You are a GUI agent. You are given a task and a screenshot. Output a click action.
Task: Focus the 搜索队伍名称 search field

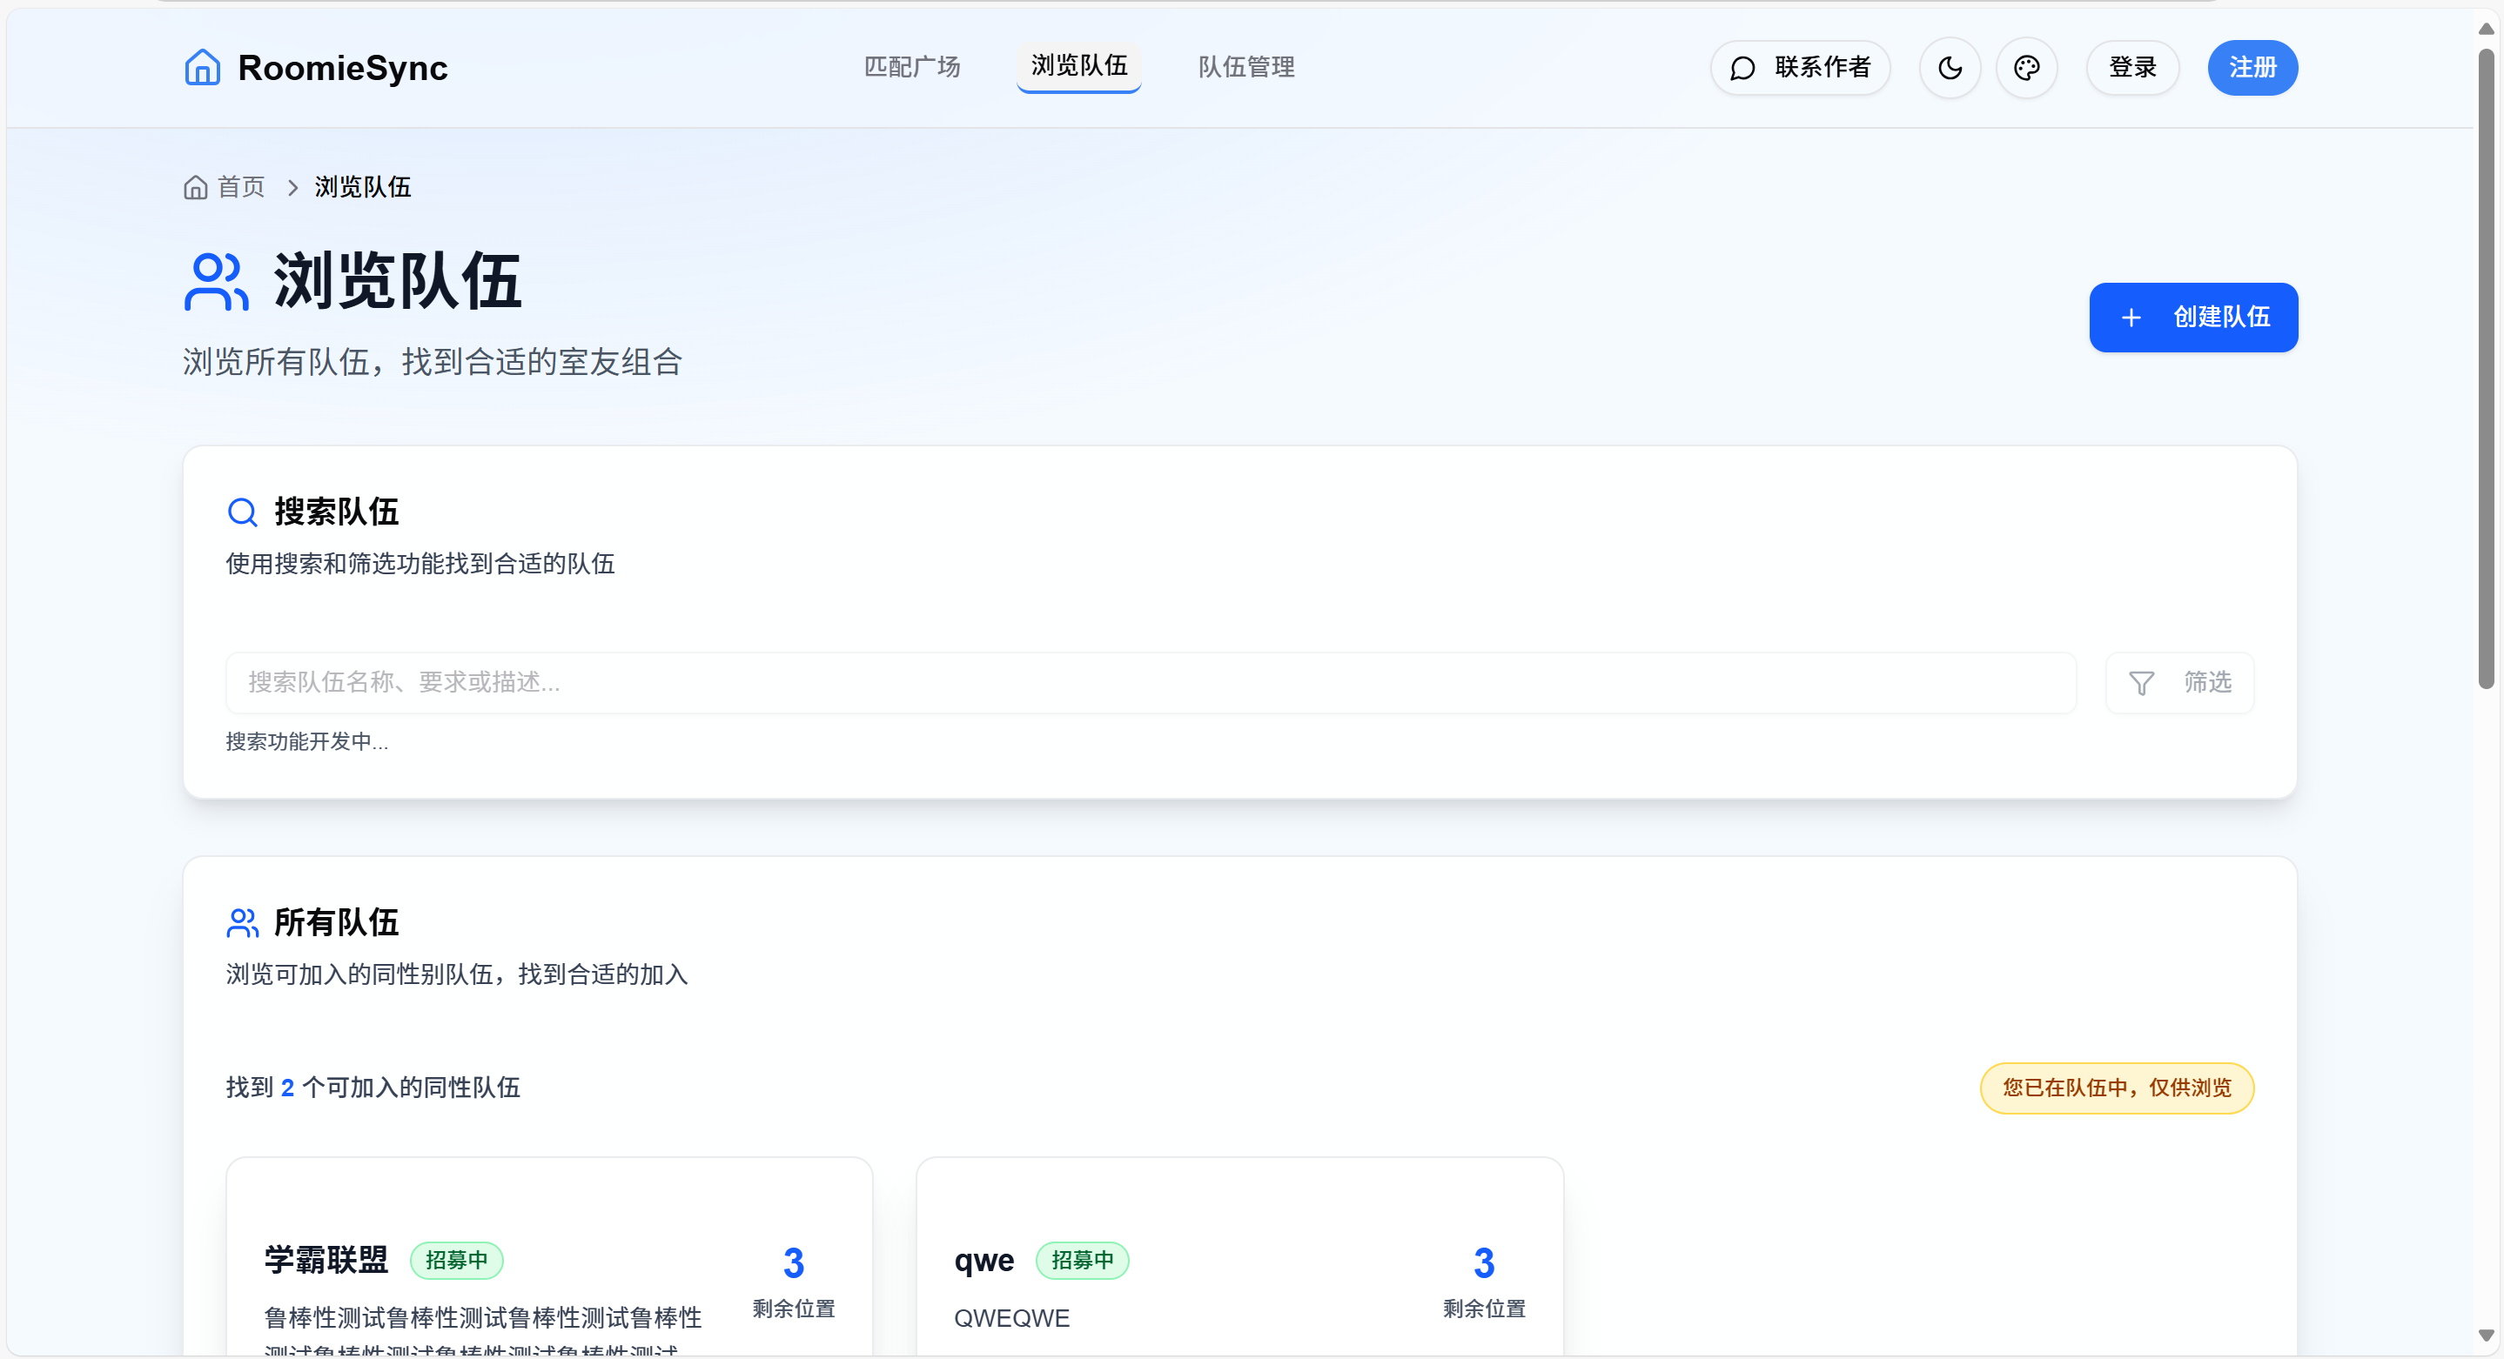(x=1150, y=683)
